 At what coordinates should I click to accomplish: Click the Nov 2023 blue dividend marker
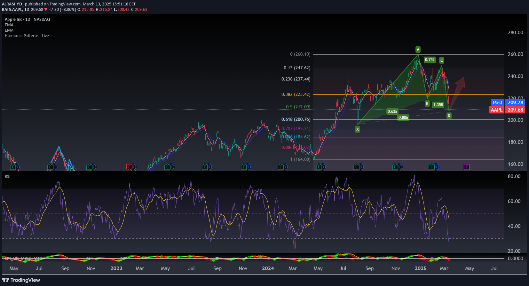248,167
